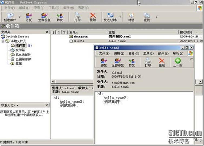Click unread envelope icon beside zhangsan
This screenshot has height=146, width=204.
(x=71, y=37)
